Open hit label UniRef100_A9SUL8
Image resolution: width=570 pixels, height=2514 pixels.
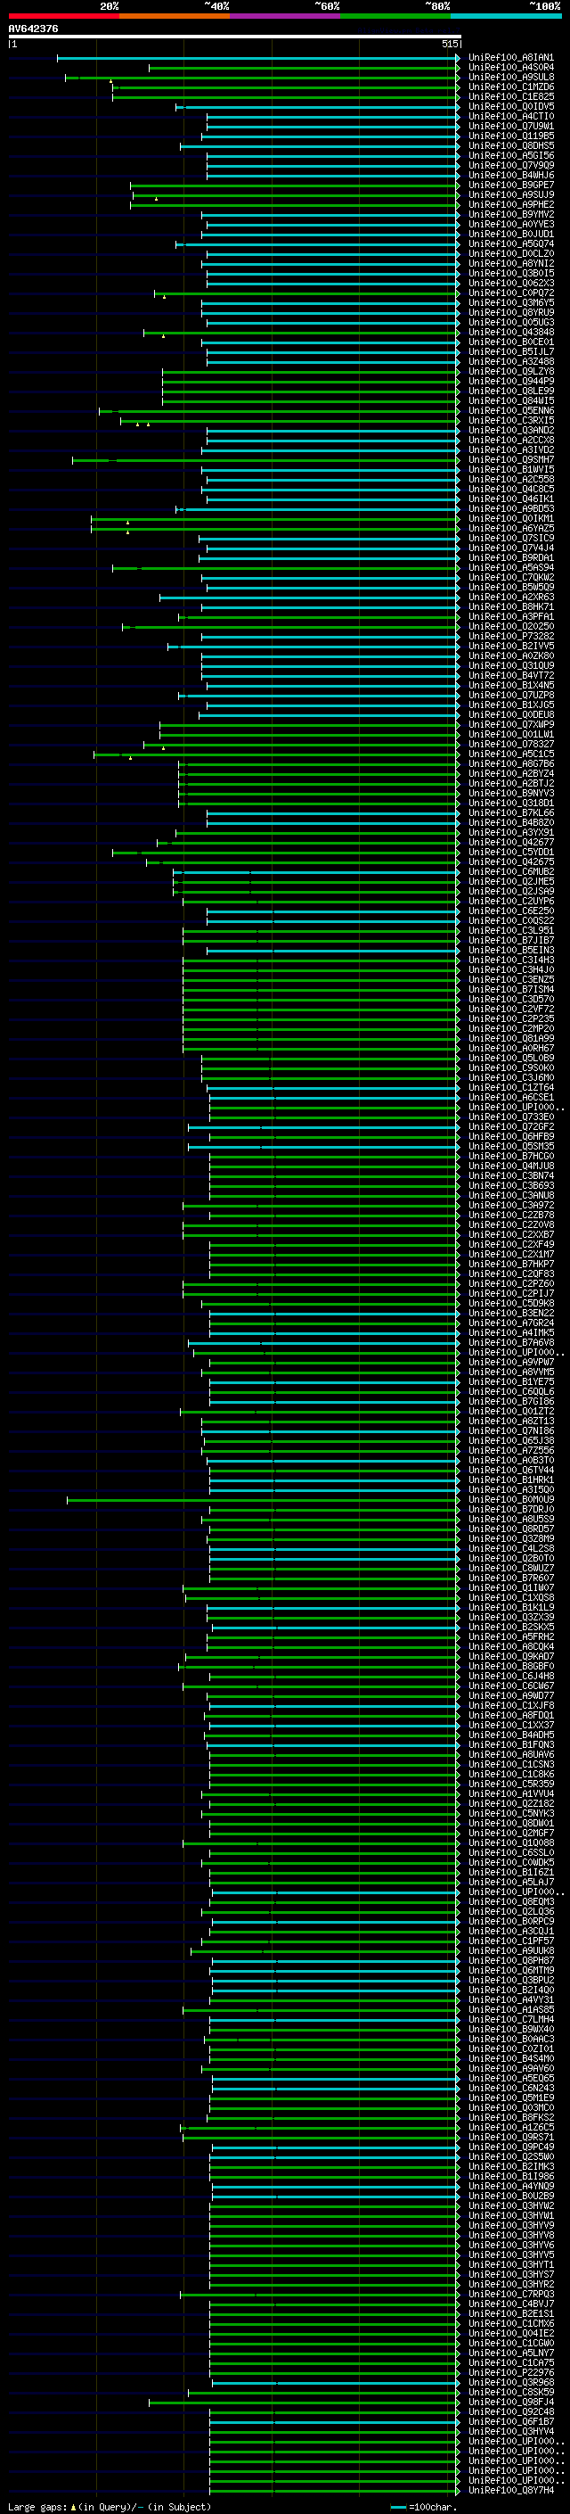511,77
